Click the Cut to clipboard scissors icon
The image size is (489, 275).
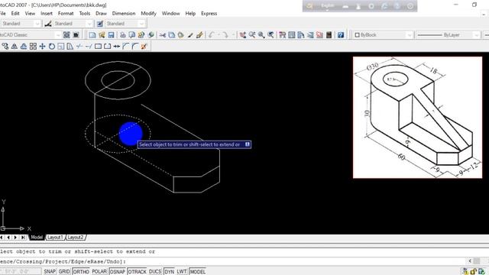pos(162,35)
